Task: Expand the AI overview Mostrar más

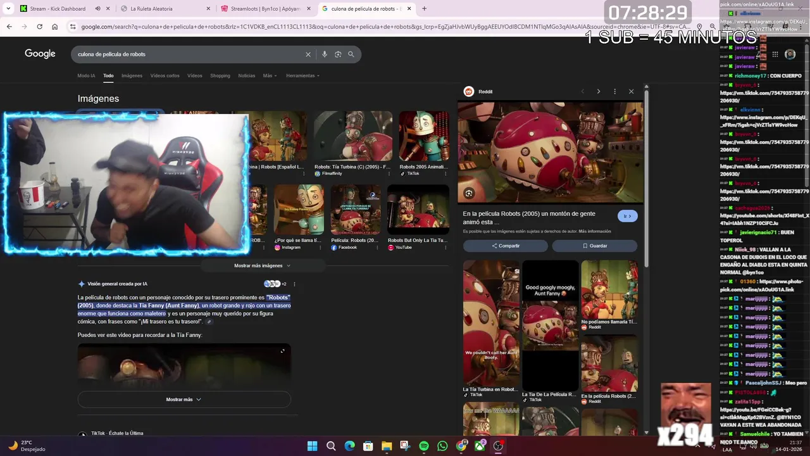Action: [184, 400]
